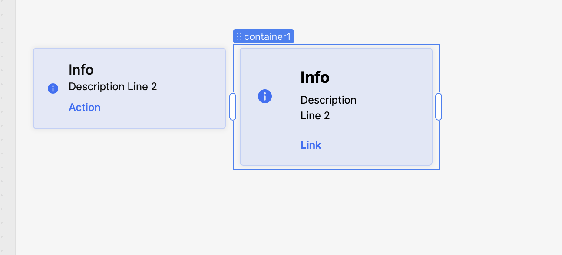Click empty canvas right of container1
Viewport: 562px width, 255px height.
coord(499,108)
